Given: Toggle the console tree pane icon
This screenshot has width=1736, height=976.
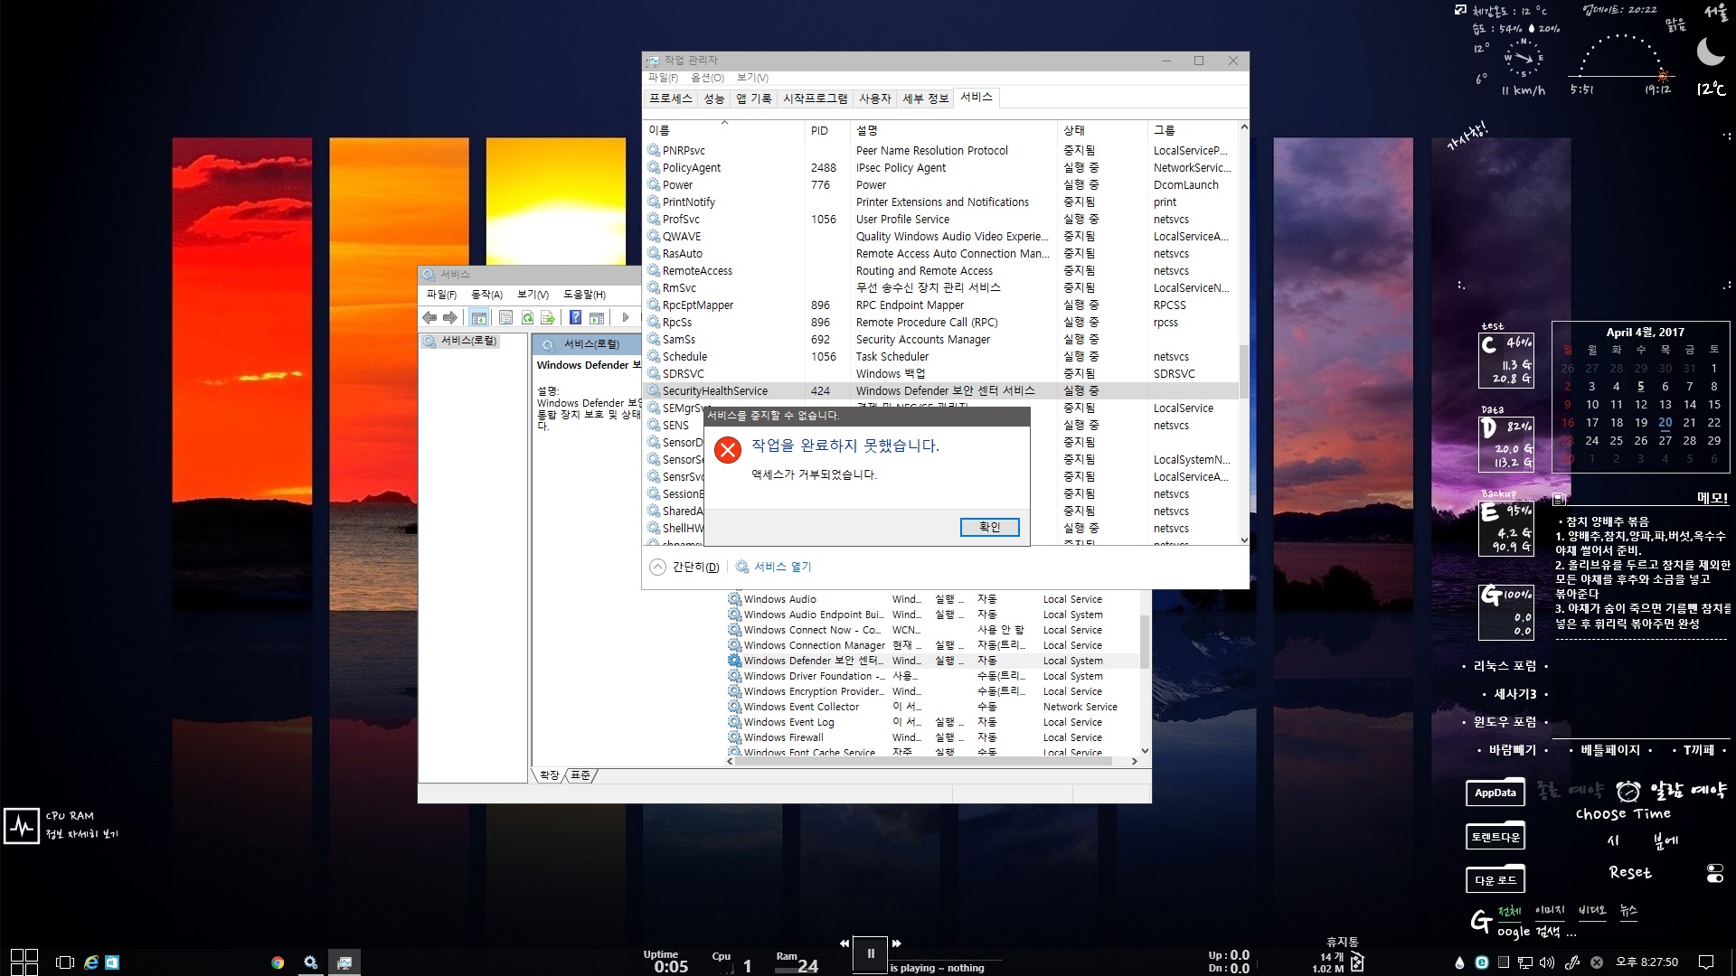Looking at the screenshot, I should (479, 317).
